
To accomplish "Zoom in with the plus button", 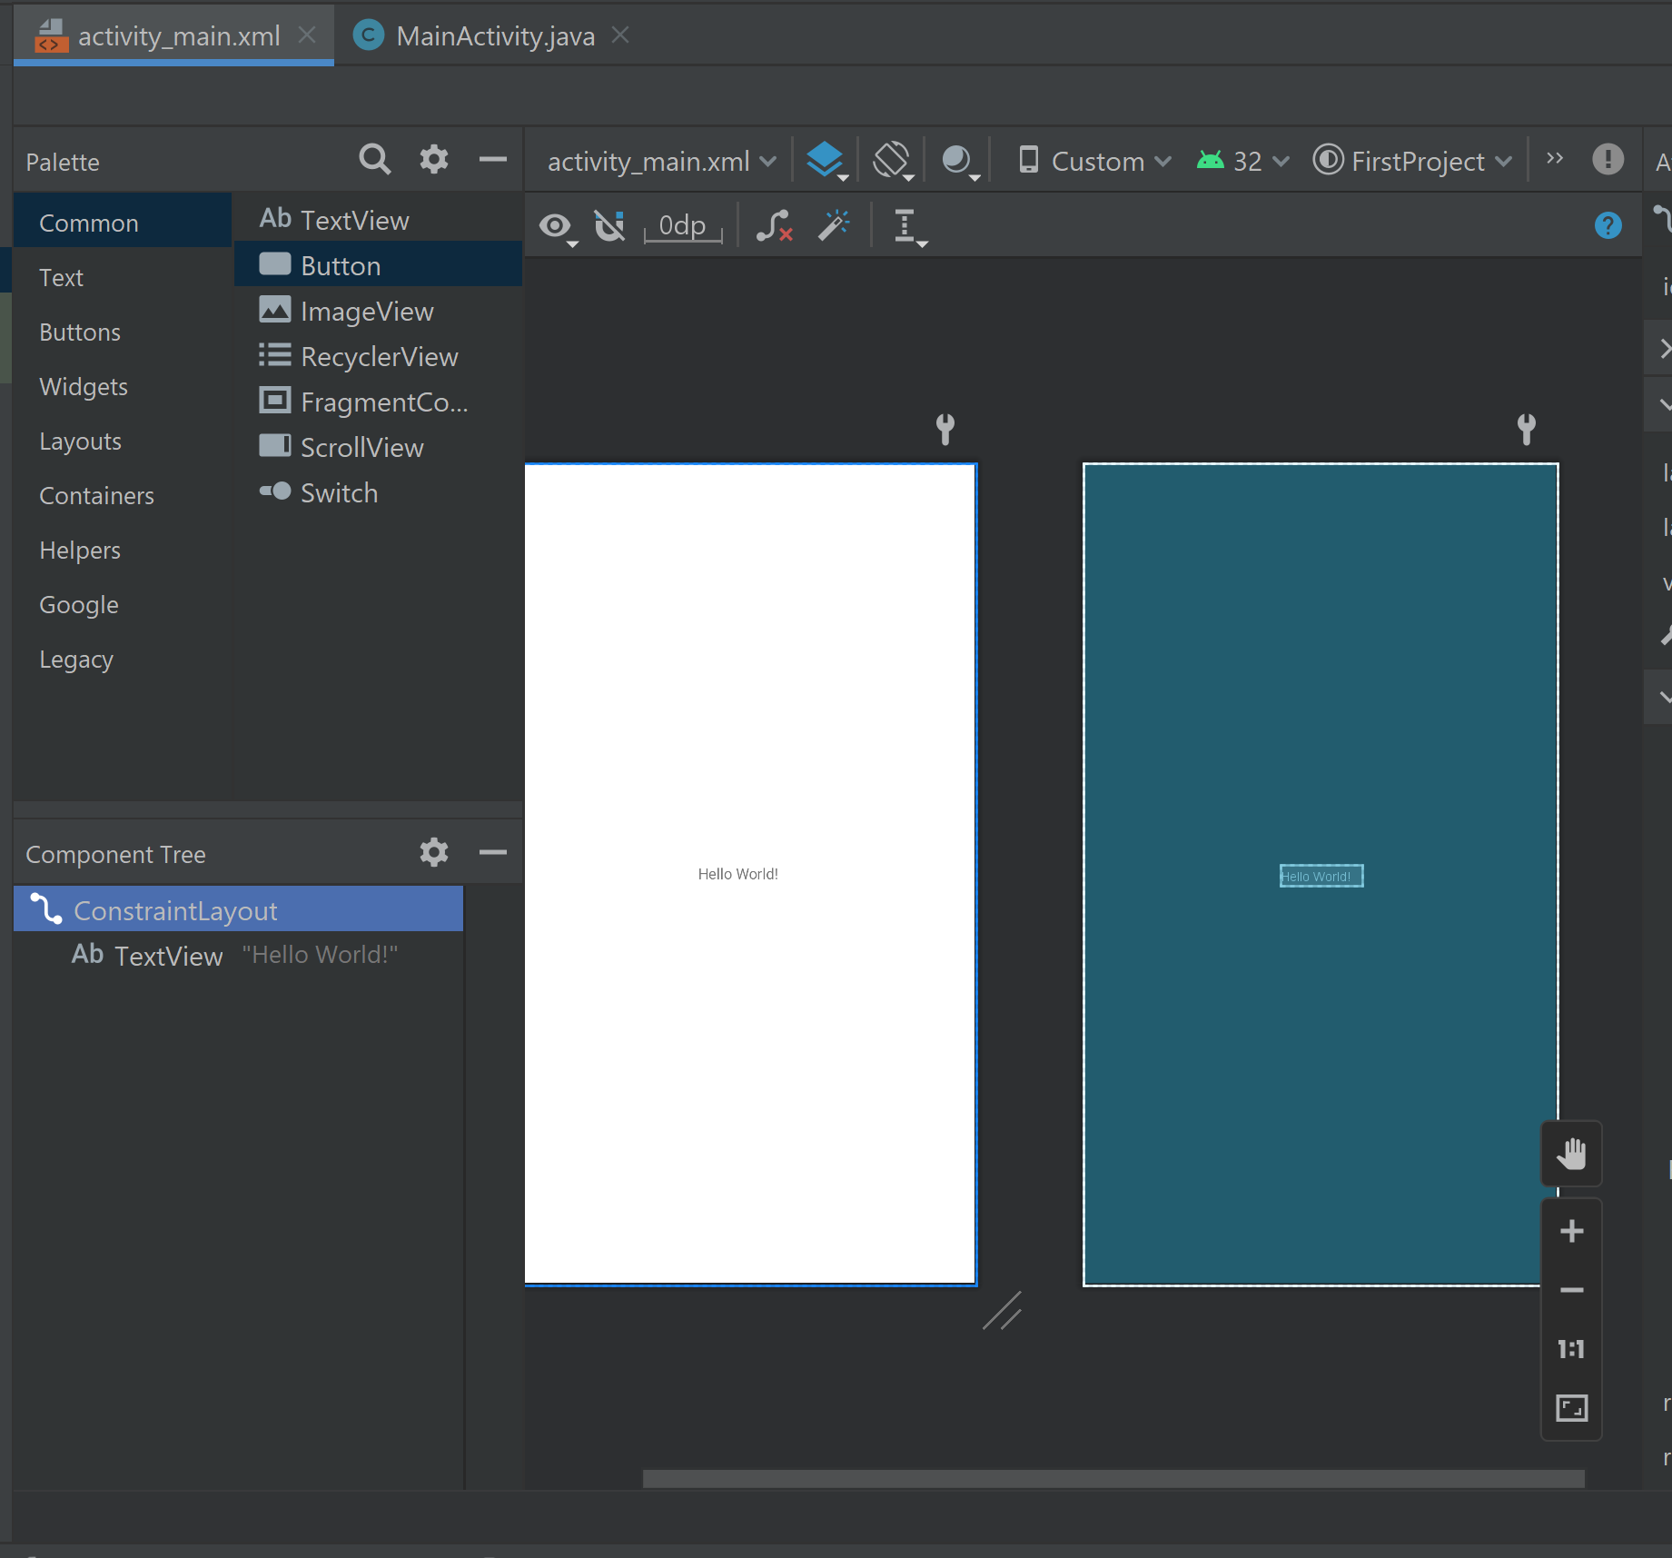I will click(x=1571, y=1231).
